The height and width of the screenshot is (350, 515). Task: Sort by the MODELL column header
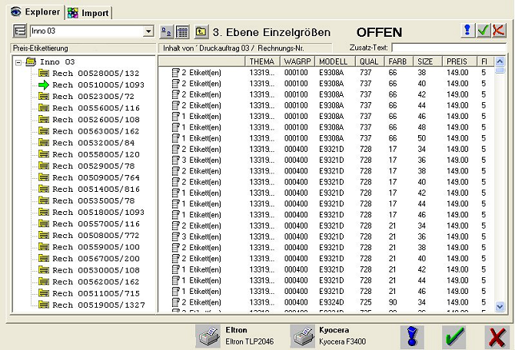(335, 61)
